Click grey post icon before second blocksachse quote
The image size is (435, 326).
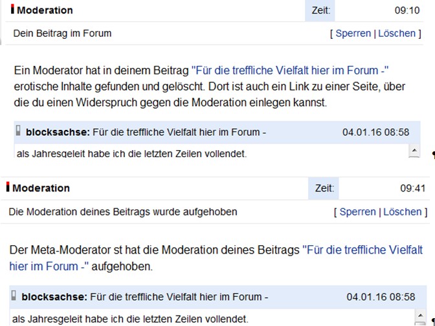tap(14, 296)
